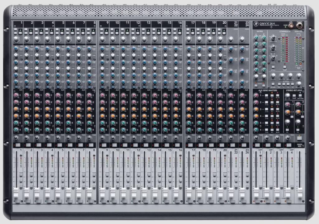This screenshot has width=319, height=224.
Task: Click the channel 1 gain knob
Action: point(16,39)
